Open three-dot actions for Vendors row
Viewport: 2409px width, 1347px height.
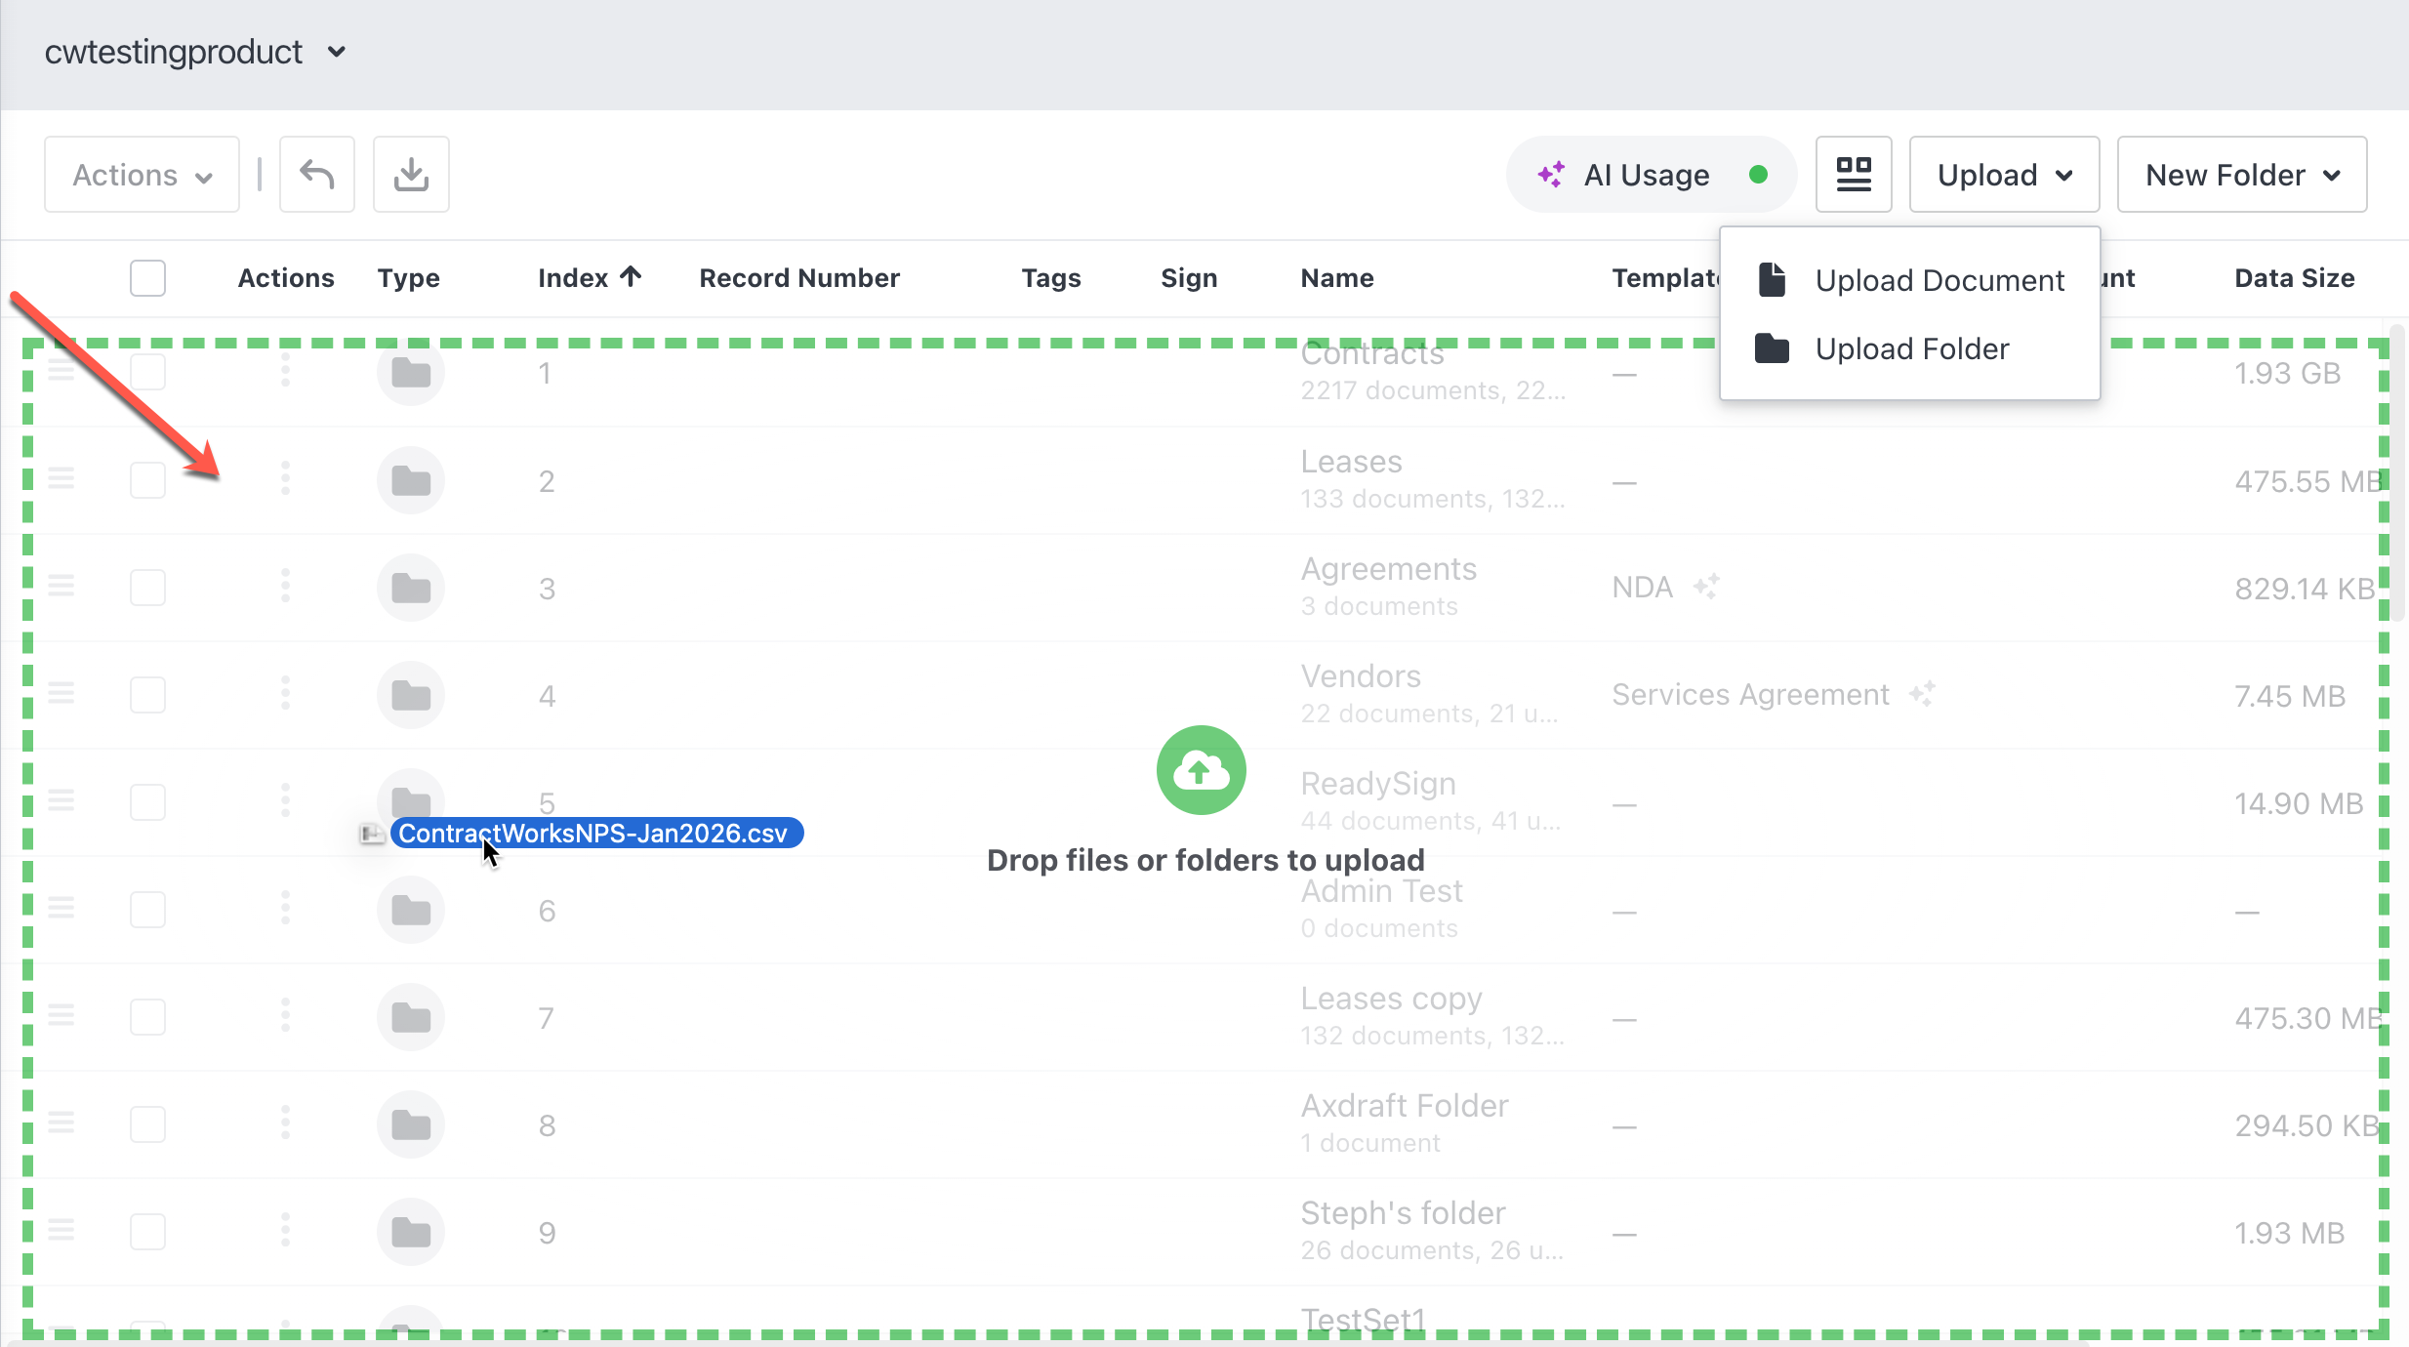coord(285,693)
